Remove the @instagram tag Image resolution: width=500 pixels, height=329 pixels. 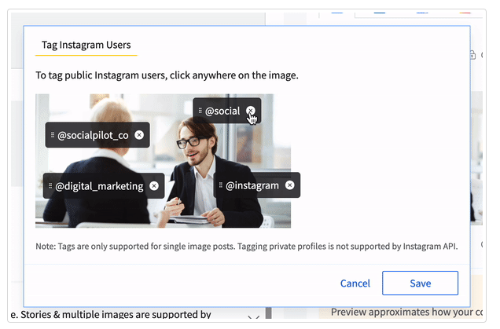click(x=289, y=185)
